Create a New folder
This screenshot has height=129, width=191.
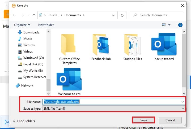[46, 25]
